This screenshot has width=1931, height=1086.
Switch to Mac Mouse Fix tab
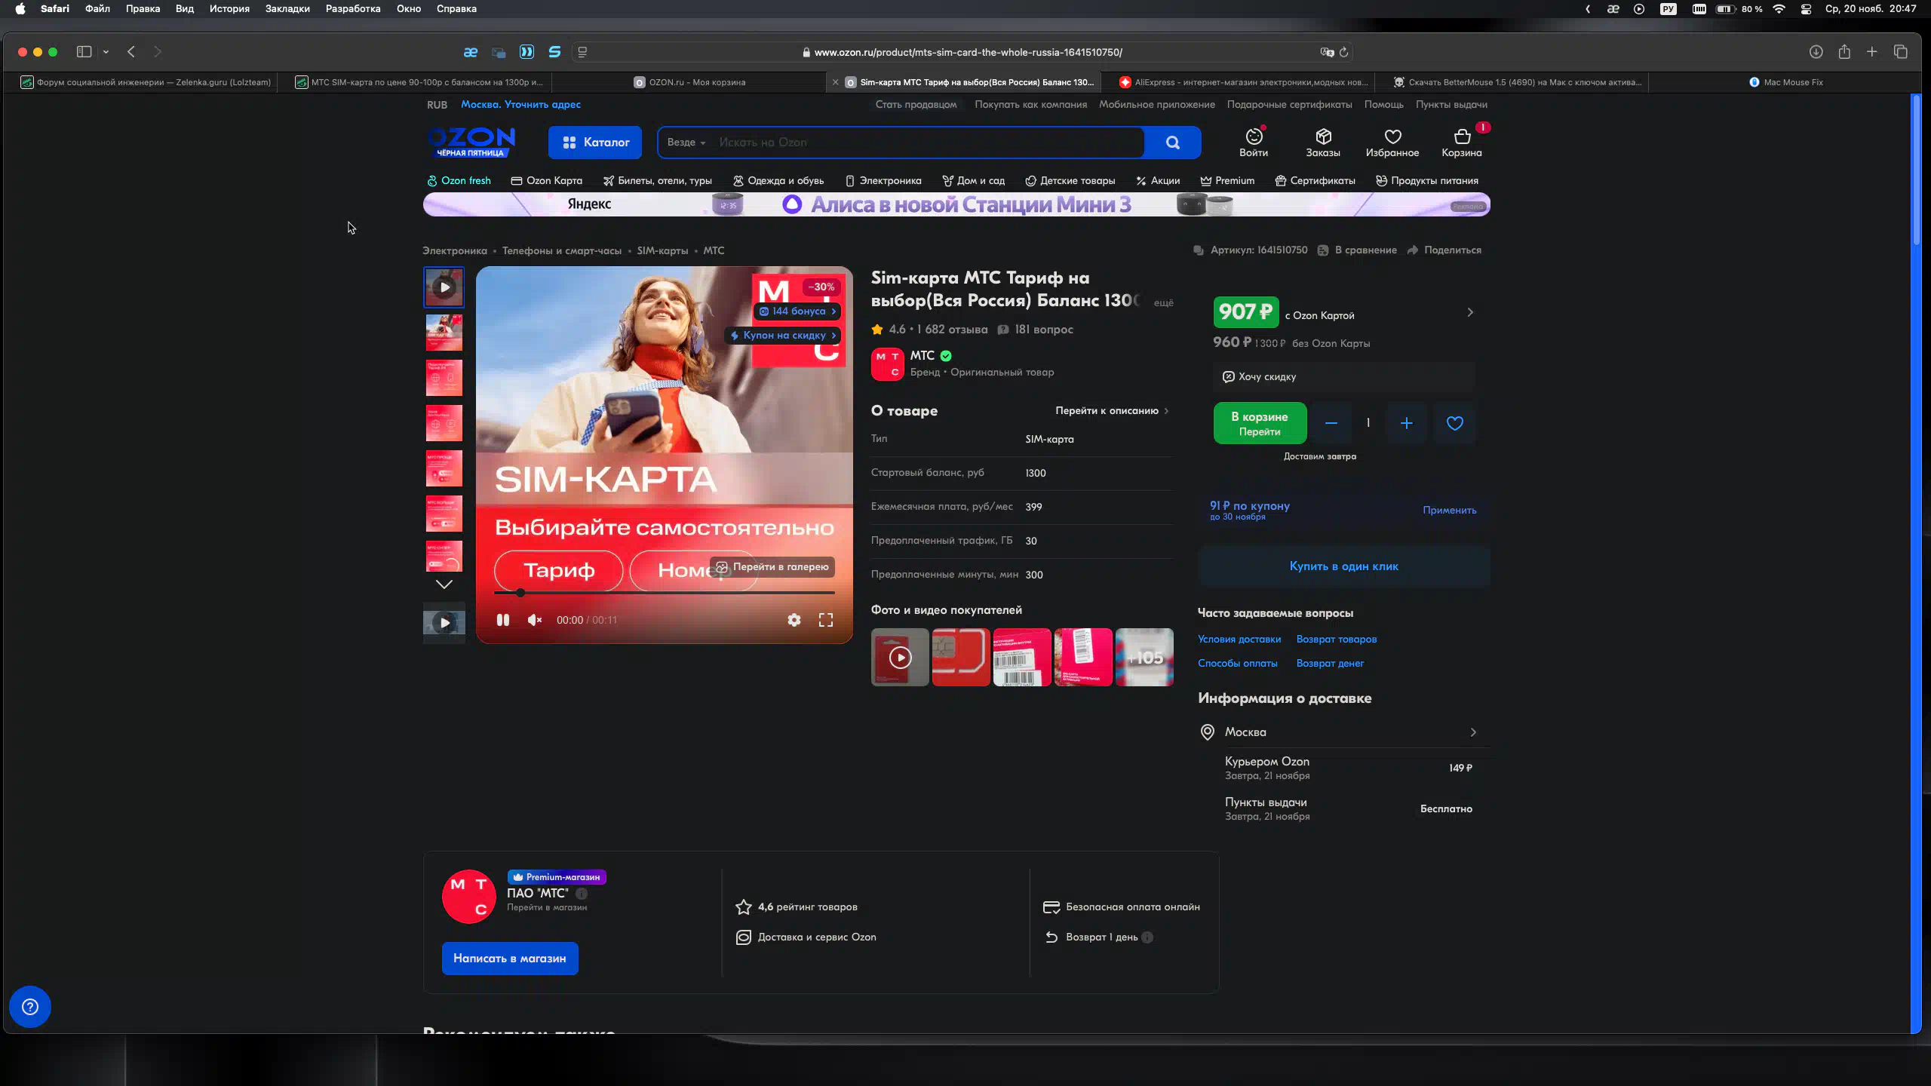1785,82
